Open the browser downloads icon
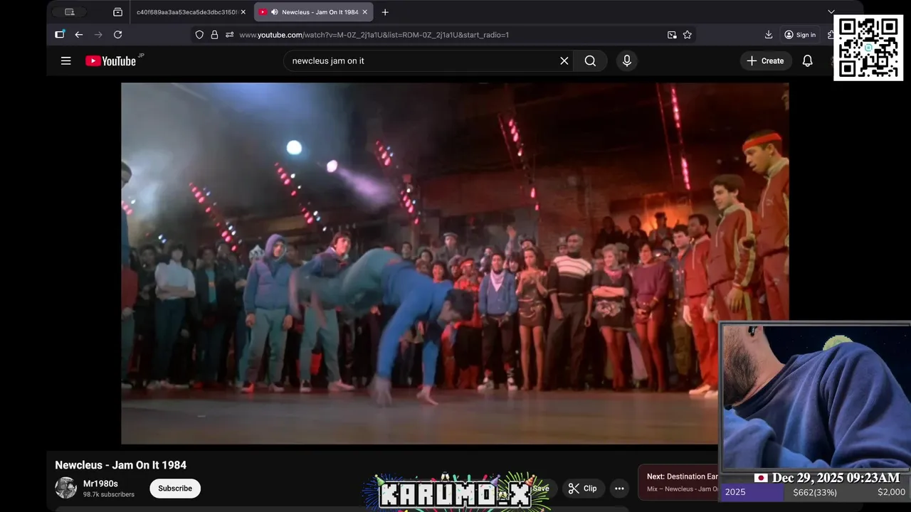The width and height of the screenshot is (911, 512). point(769,35)
